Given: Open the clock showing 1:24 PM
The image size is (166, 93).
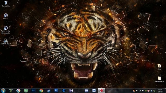Looking at the screenshot, I should click(x=160, y=91).
